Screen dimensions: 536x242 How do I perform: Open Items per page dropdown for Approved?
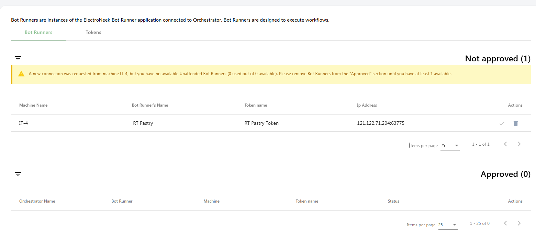448,225
